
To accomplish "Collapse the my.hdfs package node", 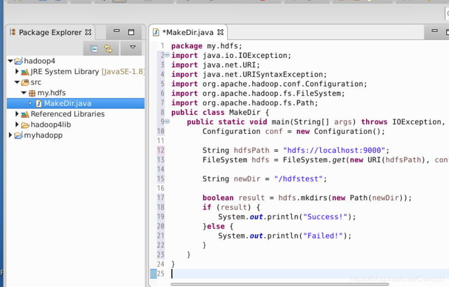I will click(x=24, y=93).
